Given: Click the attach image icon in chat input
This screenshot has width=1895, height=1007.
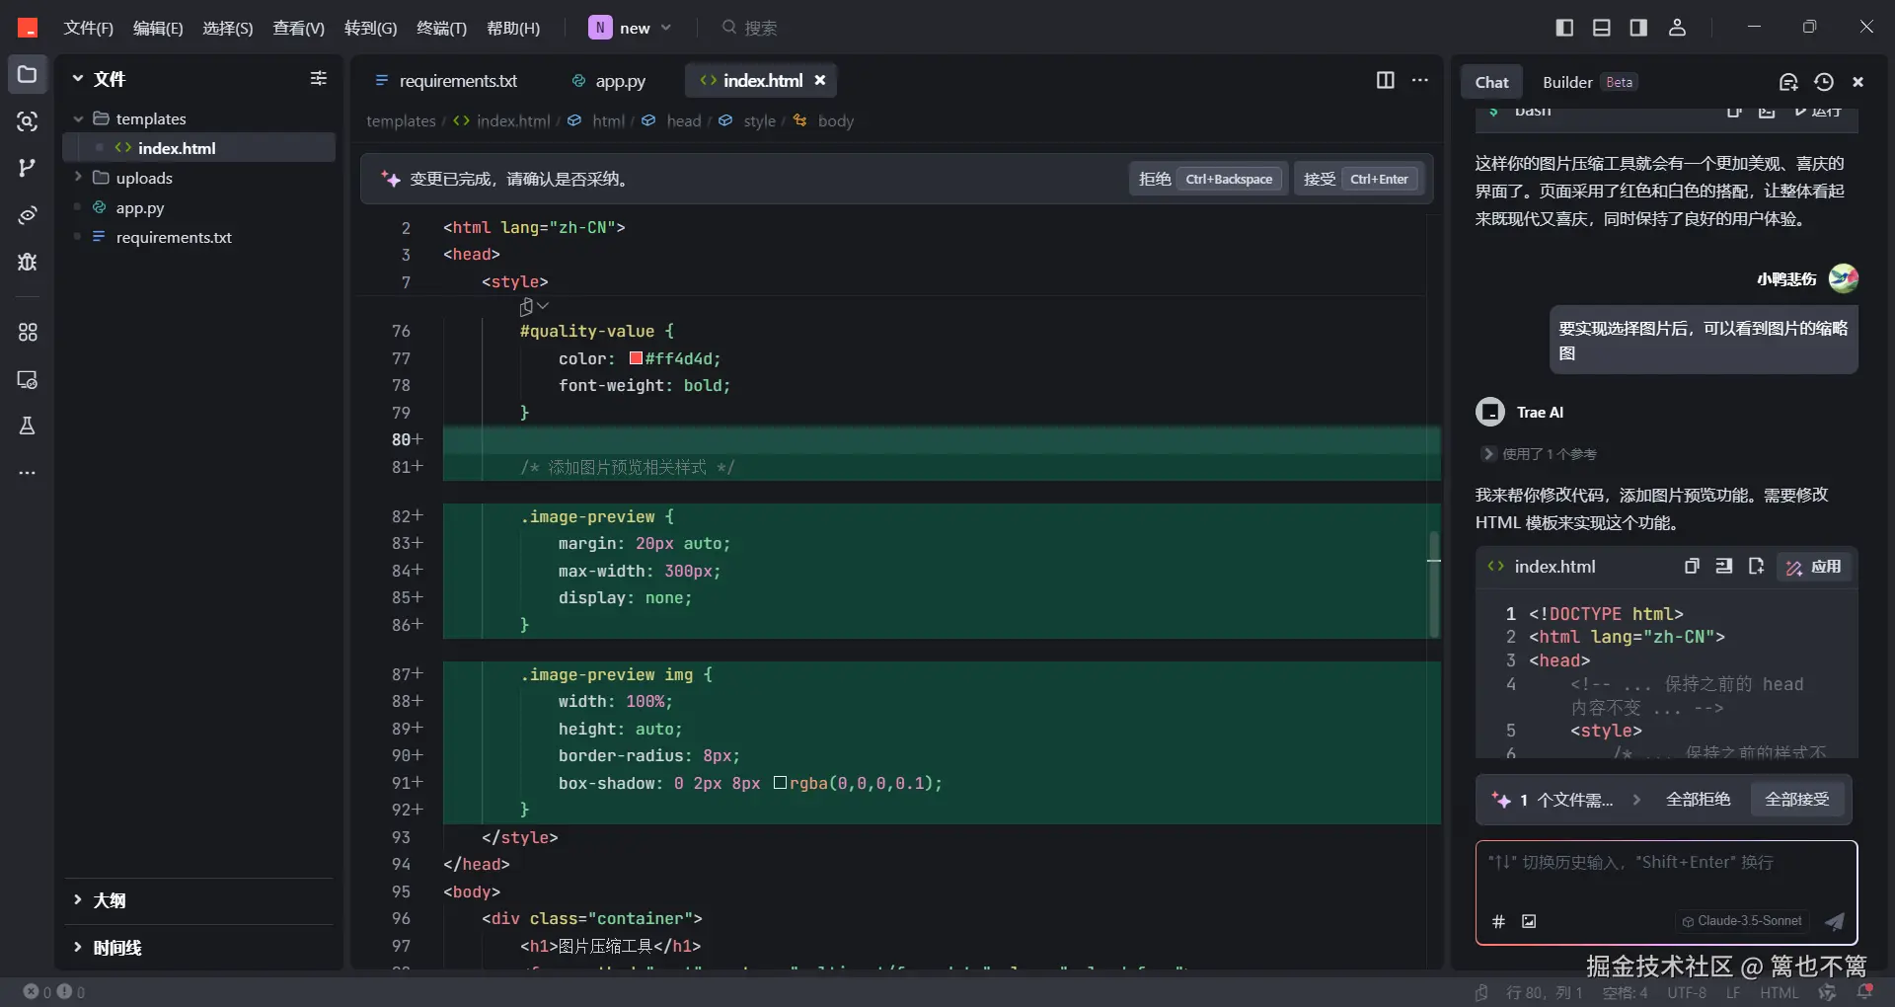Looking at the screenshot, I should [x=1529, y=921].
